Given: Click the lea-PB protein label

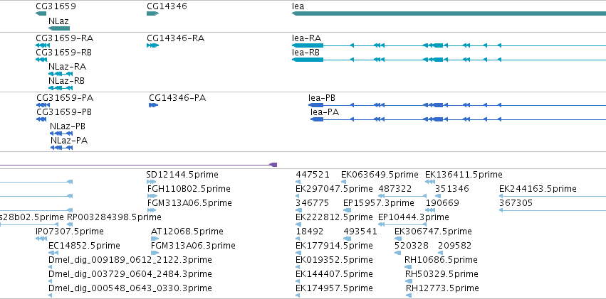Looking at the screenshot, I should [x=322, y=98].
